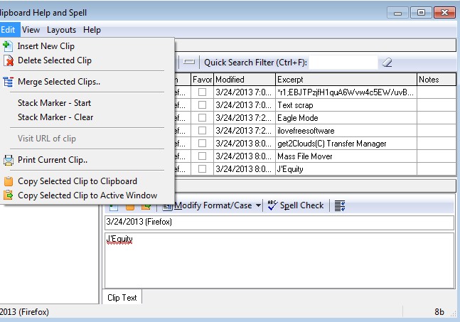Choose Stack Marker - Start menu entry
This screenshot has height=322, width=460.
point(54,103)
